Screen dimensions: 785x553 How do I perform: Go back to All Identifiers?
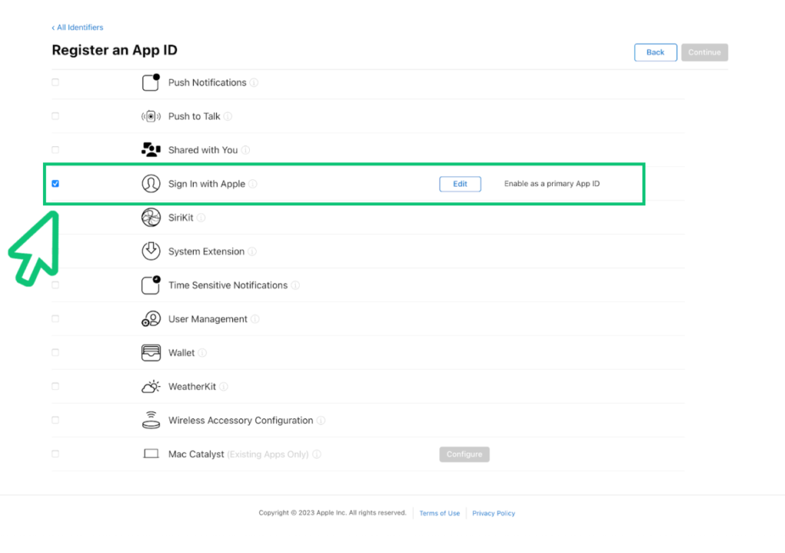coord(77,28)
